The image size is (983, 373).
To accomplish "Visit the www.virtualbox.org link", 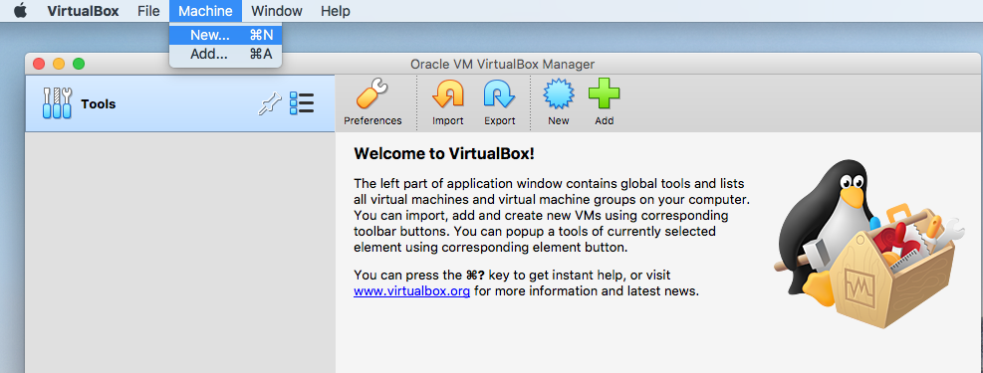I will [x=412, y=291].
